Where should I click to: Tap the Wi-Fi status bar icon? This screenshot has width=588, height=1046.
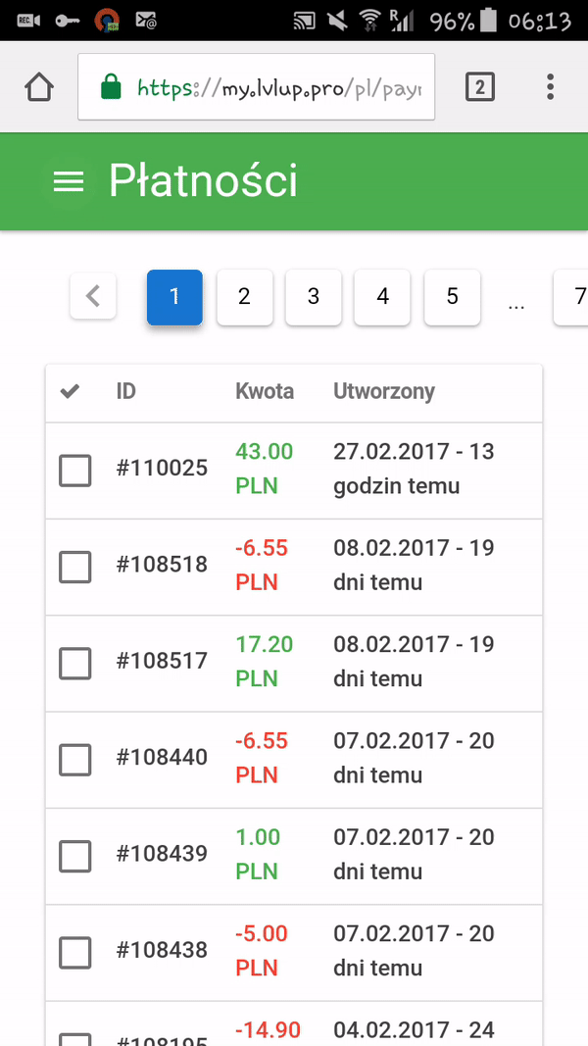[369, 20]
